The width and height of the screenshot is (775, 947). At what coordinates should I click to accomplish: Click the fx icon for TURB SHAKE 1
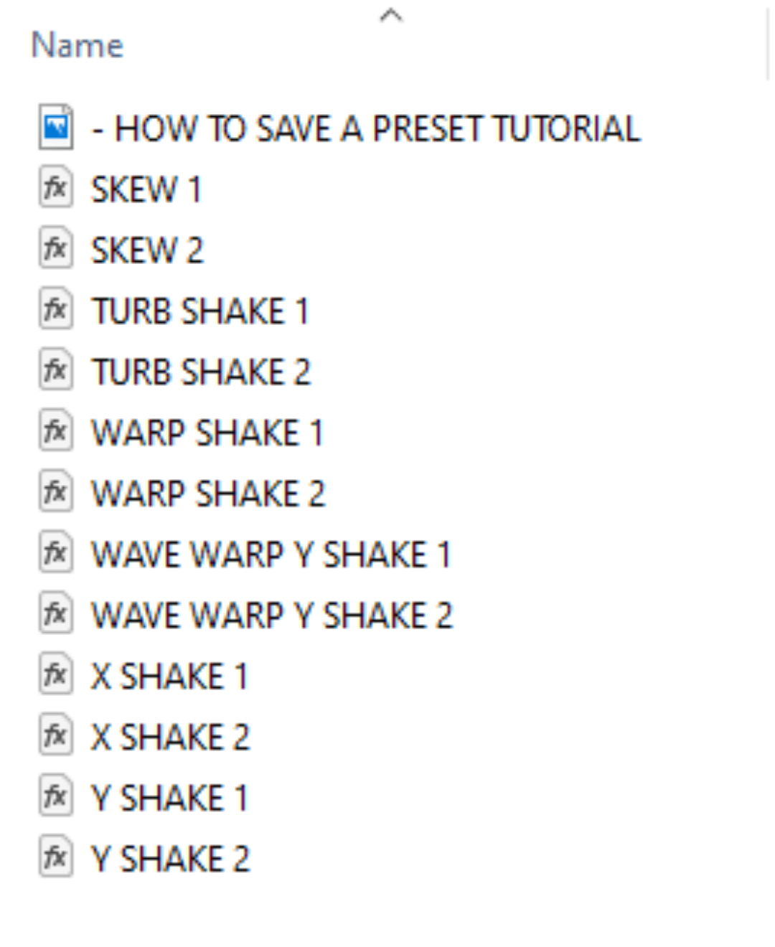pyautogui.click(x=56, y=309)
